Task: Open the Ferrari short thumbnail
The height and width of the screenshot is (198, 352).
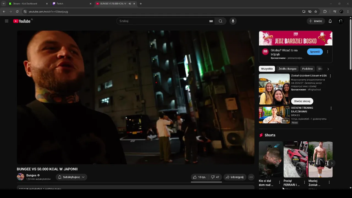Action: click(296, 159)
